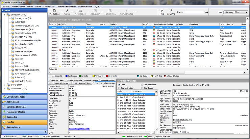
Task: Click the ArtBor (103) distributor icon
Action: point(13,22)
